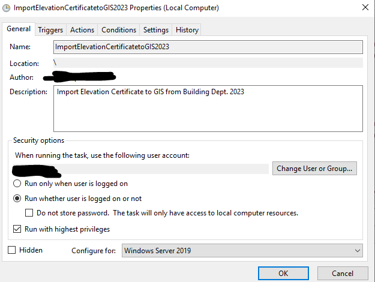Click the task Name field
Image resolution: width=375 pixels, height=282 pixels.
pos(208,47)
